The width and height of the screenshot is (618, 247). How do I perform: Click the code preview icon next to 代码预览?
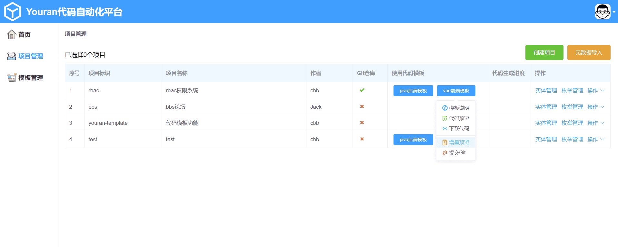[x=445, y=118]
